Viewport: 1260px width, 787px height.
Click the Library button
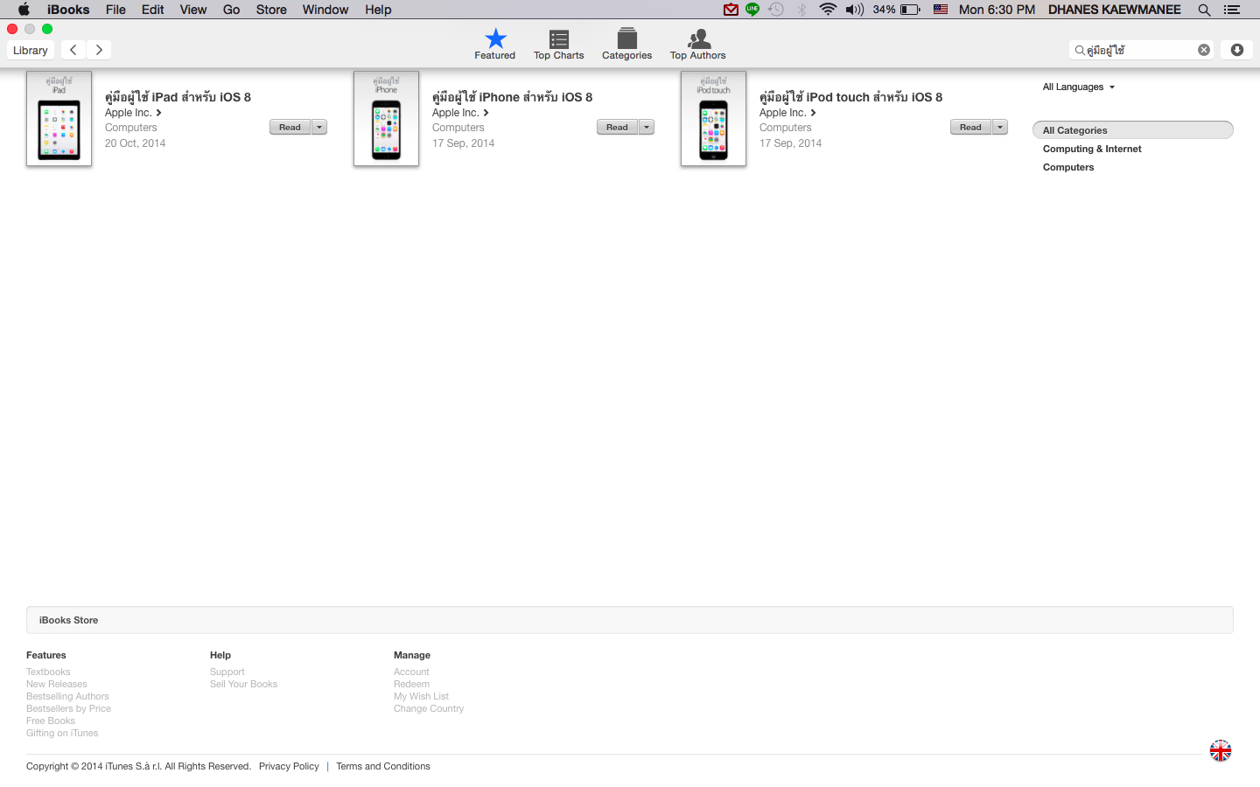click(x=31, y=50)
